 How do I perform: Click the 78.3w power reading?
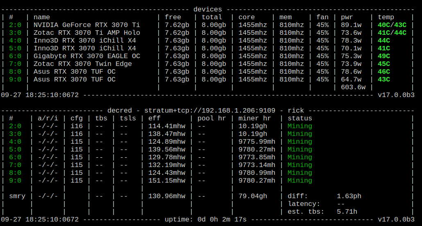[x=351, y=41]
